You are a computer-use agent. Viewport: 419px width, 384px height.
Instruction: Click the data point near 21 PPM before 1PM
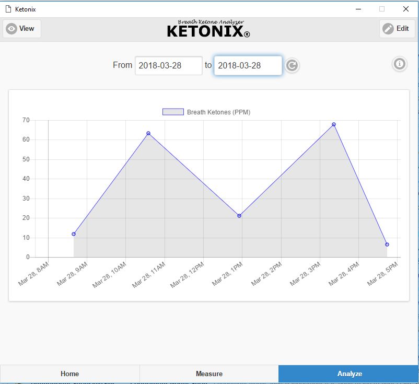(239, 216)
